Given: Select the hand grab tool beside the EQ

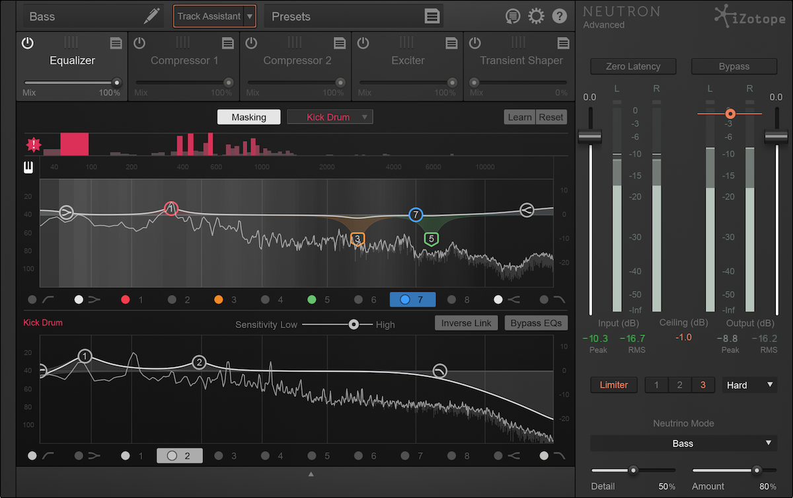Looking at the screenshot, I should pyautogui.click(x=28, y=167).
